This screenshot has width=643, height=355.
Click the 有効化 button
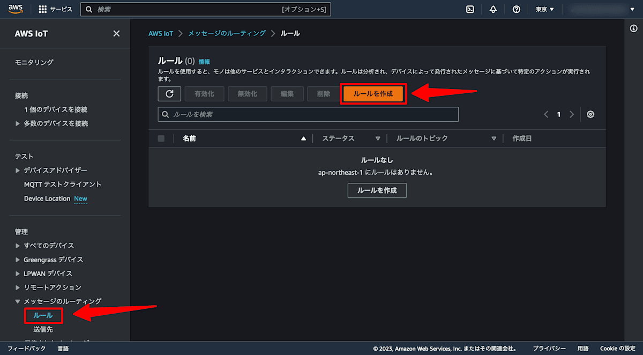pyautogui.click(x=204, y=94)
